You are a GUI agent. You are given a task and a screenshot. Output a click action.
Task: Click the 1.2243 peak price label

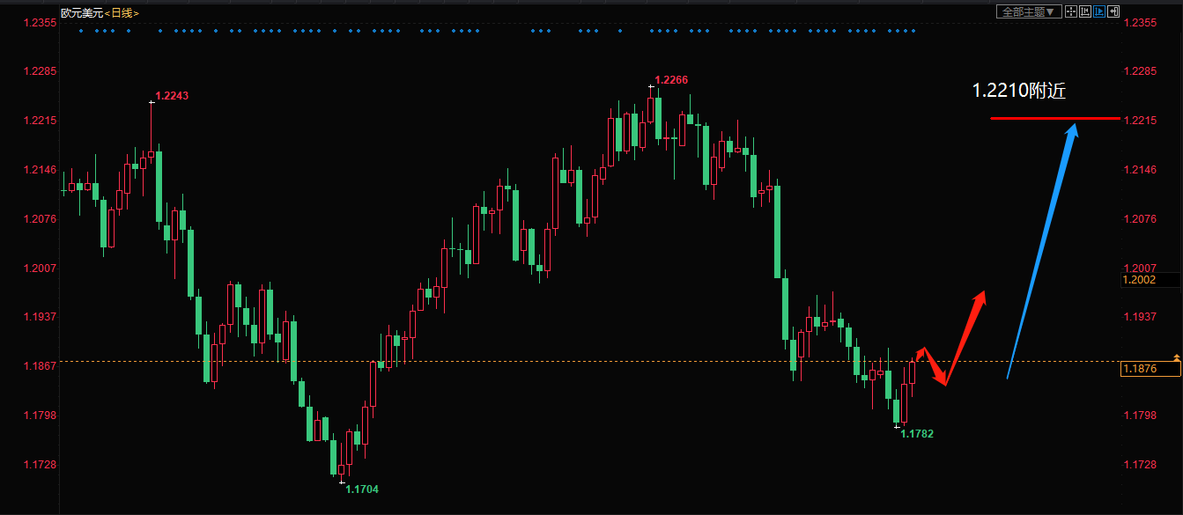(172, 95)
